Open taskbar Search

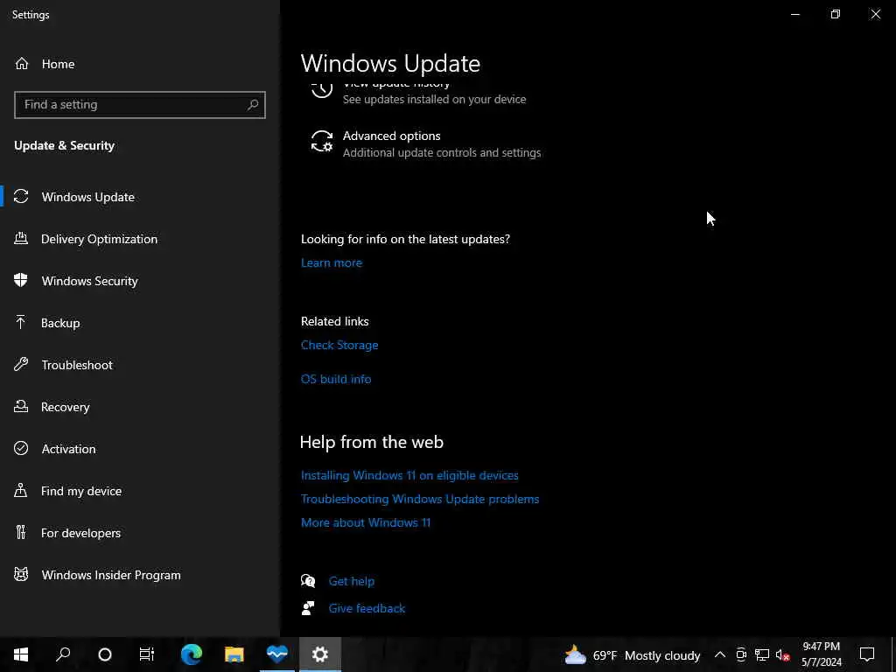pos(63,654)
